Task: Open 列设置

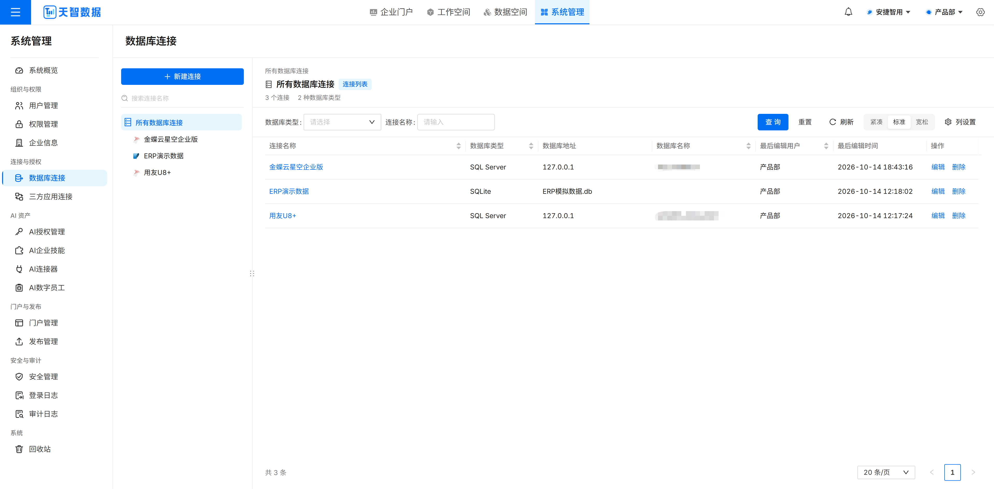Action: tap(960, 122)
